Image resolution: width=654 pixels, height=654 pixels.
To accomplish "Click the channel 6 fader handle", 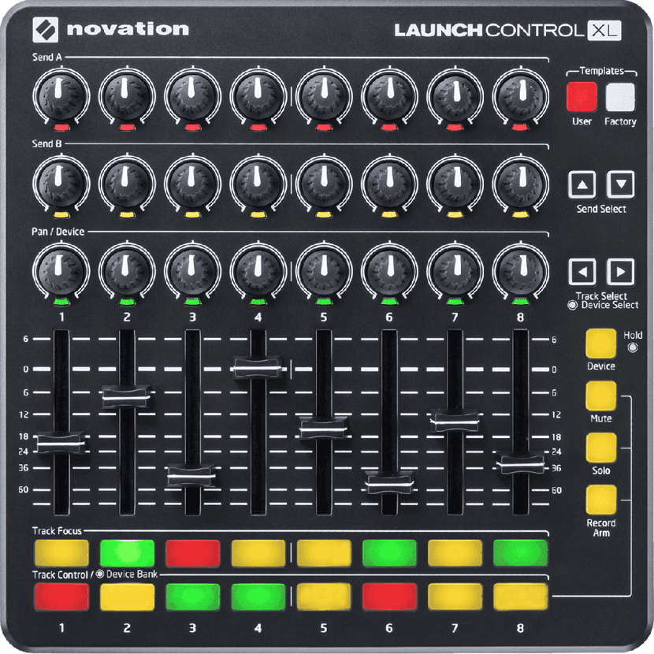I will click(389, 483).
